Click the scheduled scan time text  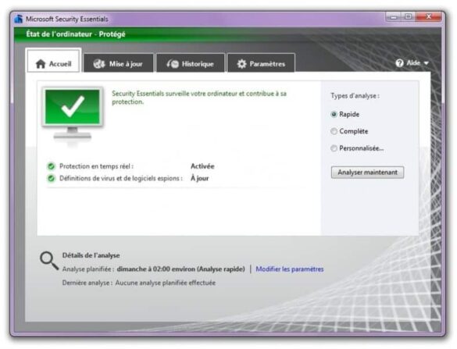point(180,269)
